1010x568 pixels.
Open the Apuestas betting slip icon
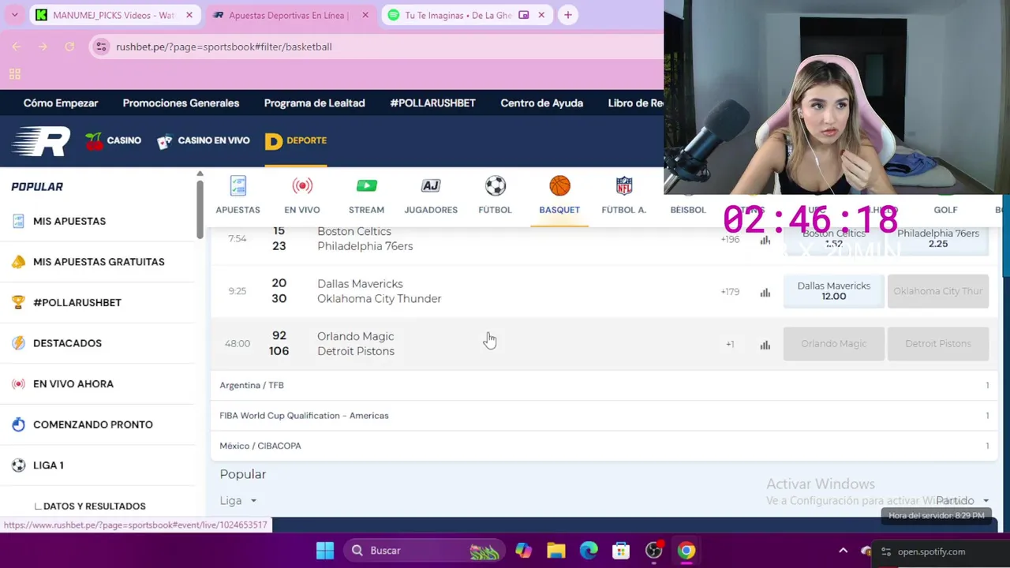click(238, 186)
